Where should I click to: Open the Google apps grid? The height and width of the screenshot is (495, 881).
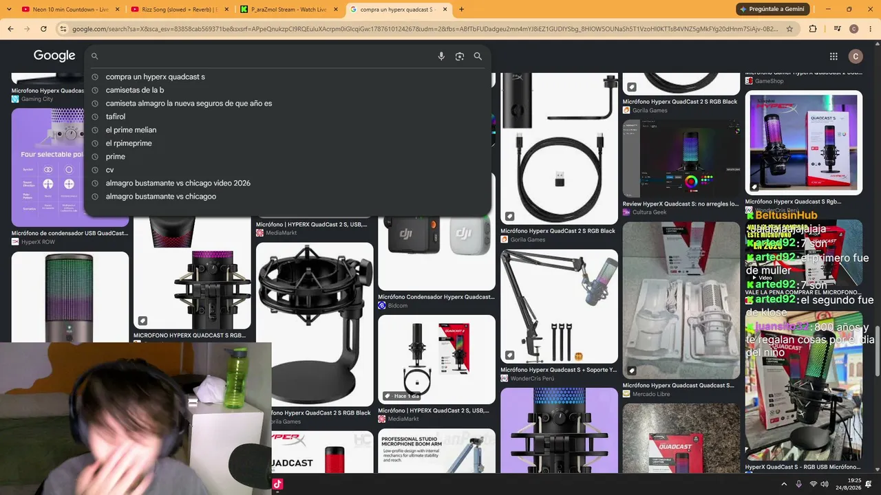[x=834, y=56]
